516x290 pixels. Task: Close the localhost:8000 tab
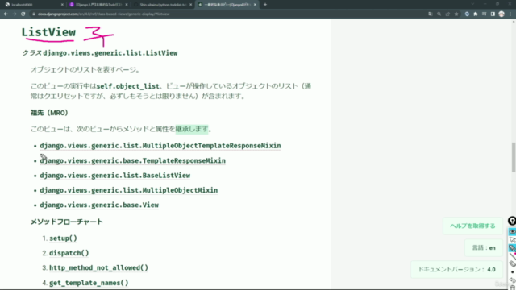coord(62,5)
